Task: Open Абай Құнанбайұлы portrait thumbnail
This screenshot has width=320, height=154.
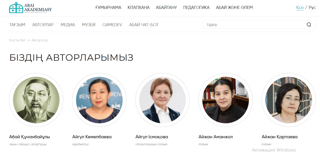Action: (x=36, y=100)
